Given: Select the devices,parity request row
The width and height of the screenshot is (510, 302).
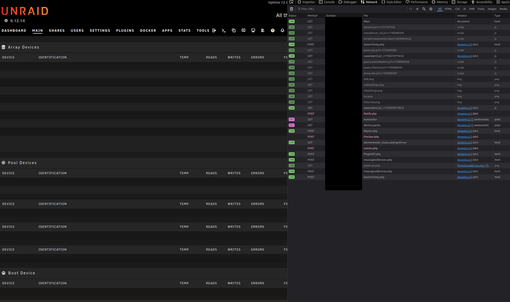Looking at the screenshot, I should pyautogui.click(x=399, y=125).
